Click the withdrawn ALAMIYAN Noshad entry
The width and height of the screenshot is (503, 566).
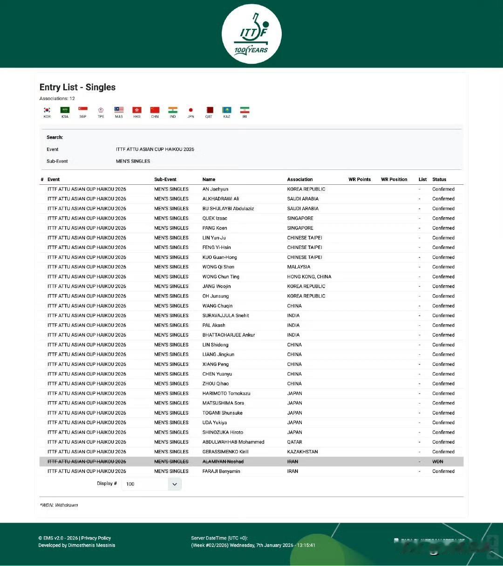pos(223,462)
